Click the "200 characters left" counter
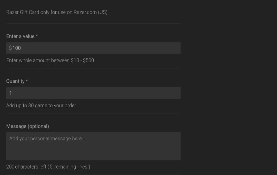Viewport: 277px width, 175px height. tap(26, 167)
